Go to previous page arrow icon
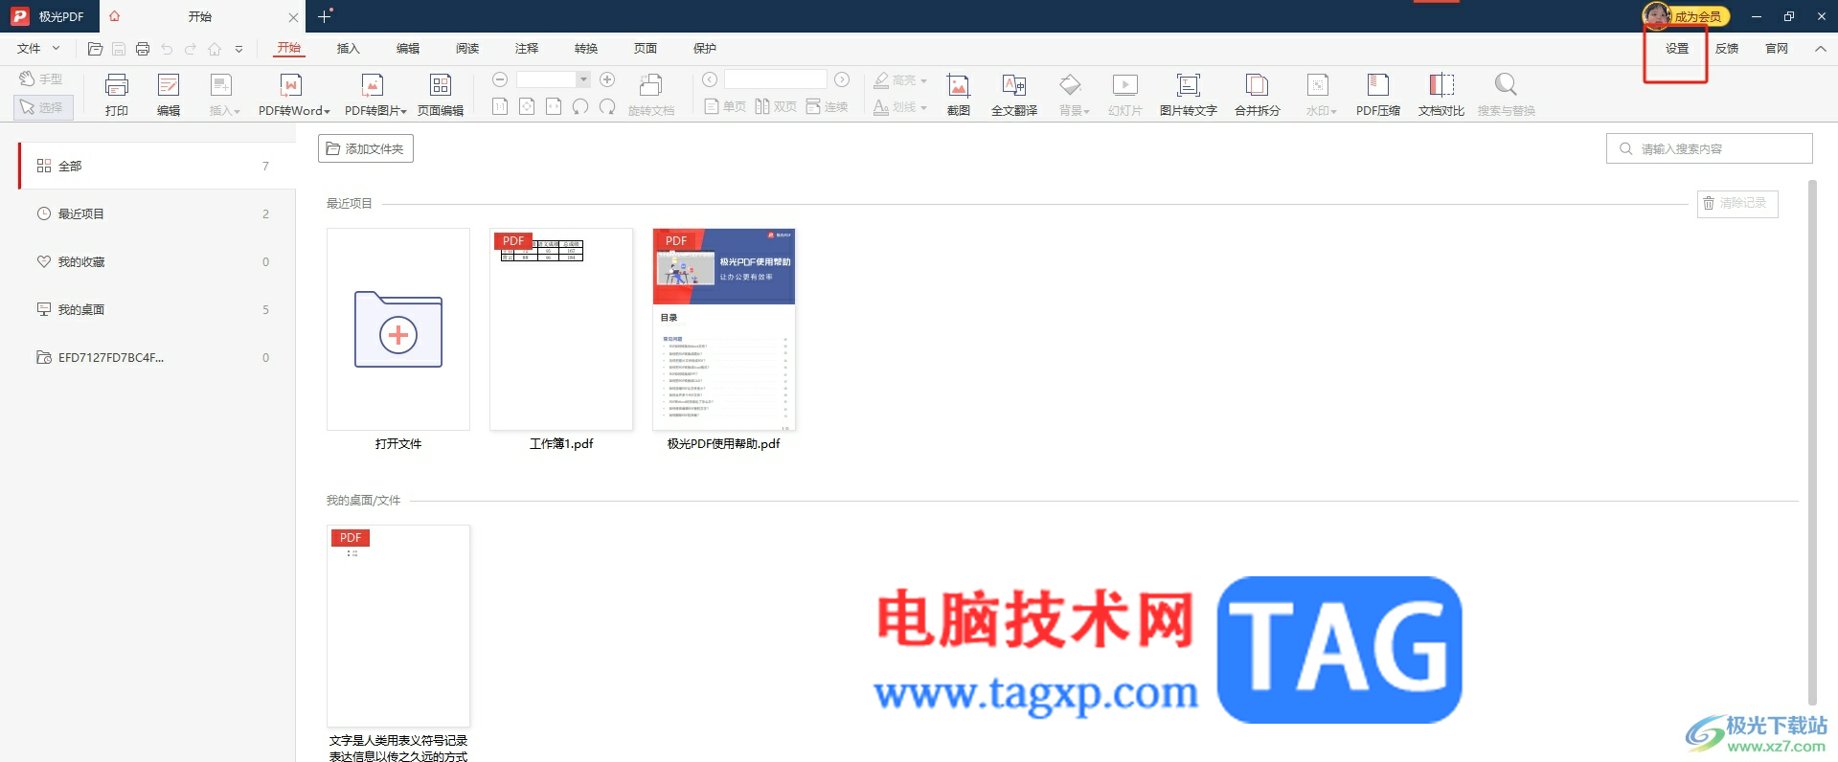Image resolution: width=1838 pixels, height=762 pixels. [x=709, y=79]
